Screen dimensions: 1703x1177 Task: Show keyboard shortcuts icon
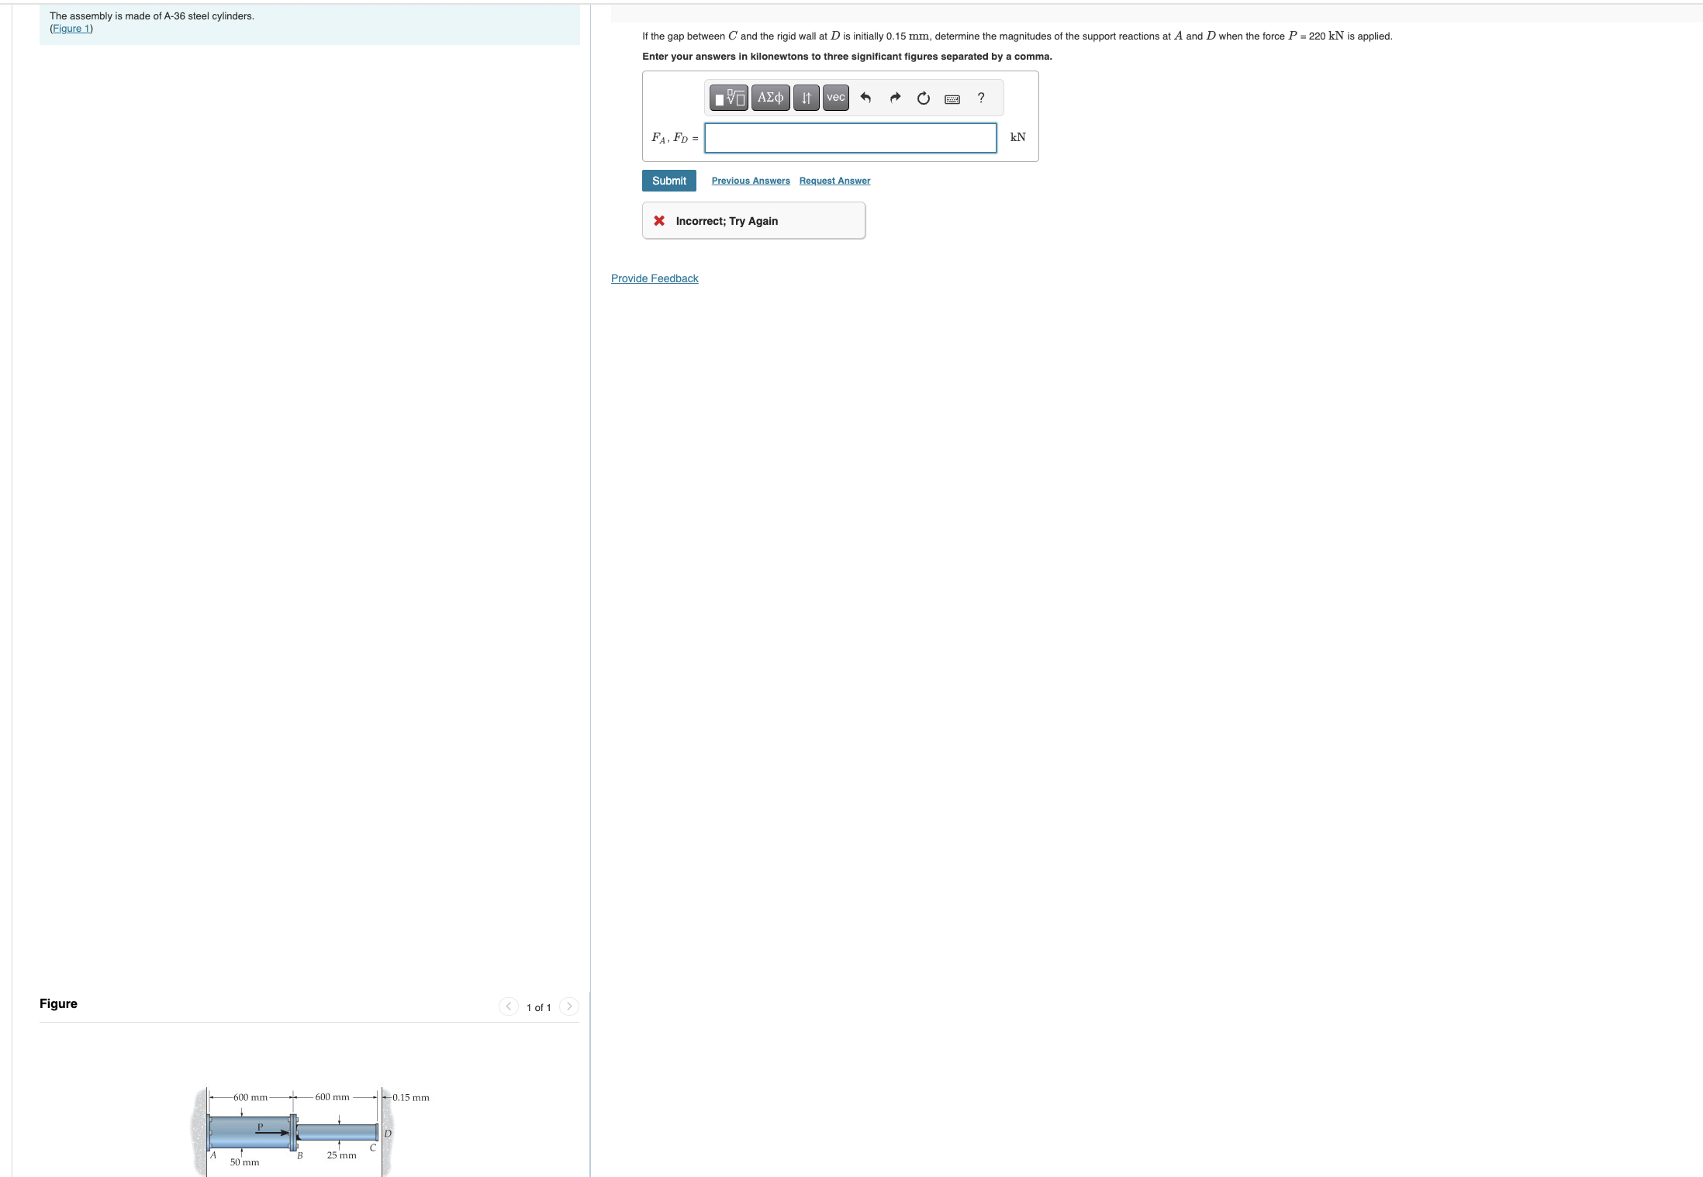(x=952, y=98)
